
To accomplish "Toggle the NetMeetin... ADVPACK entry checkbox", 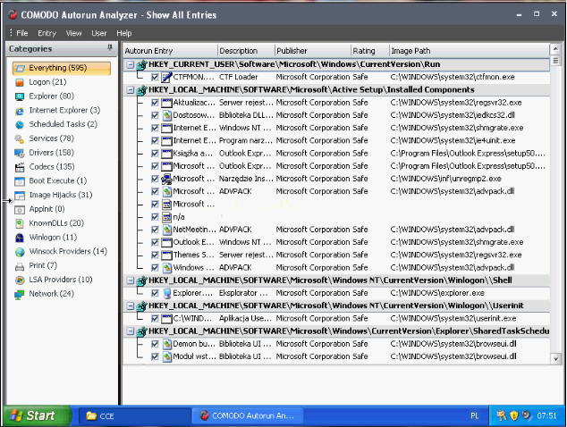I will (x=155, y=230).
